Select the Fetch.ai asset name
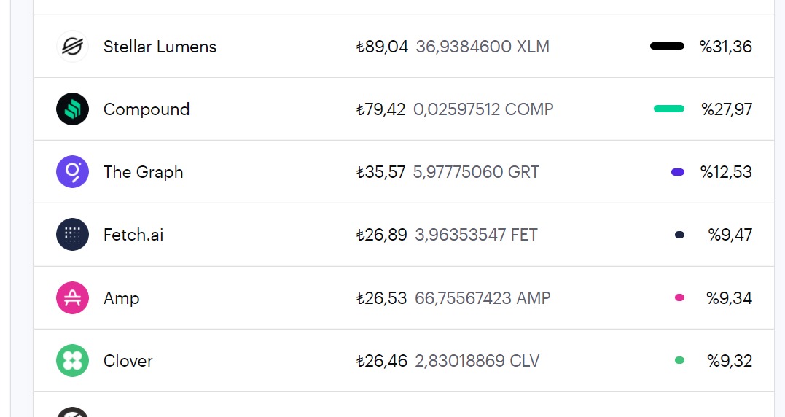Viewport: 785px width, 417px height. coord(133,235)
